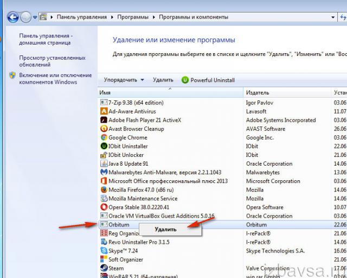Click publisher cell Malwarebytes
This screenshot has height=278, width=347.
pyautogui.click(x=262, y=172)
